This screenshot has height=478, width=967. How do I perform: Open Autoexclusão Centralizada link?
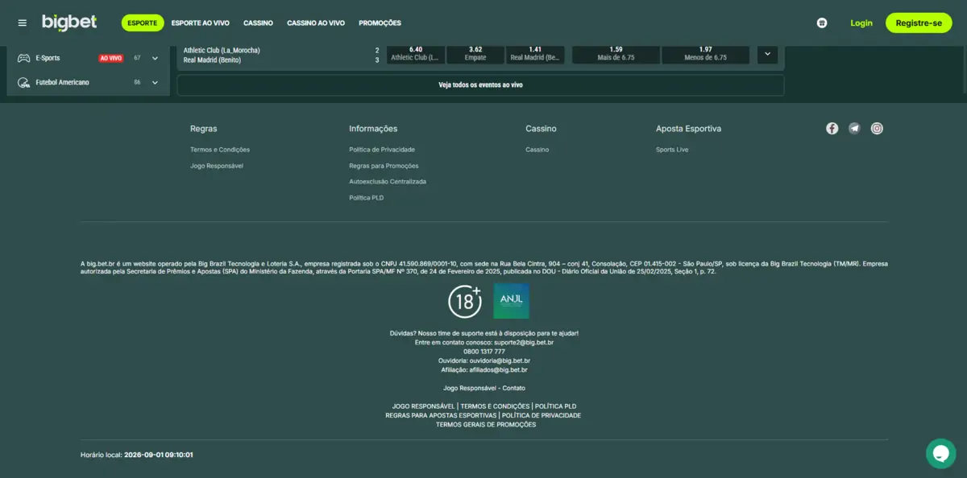point(388,182)
